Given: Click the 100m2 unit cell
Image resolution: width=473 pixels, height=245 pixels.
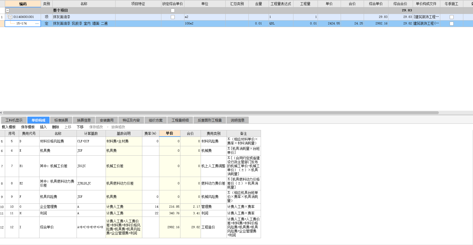Looking at the screenshot, I should click(205, 24).
